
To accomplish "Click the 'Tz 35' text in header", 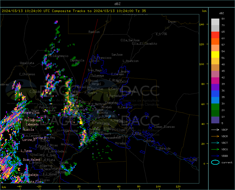I will (140, 11).
